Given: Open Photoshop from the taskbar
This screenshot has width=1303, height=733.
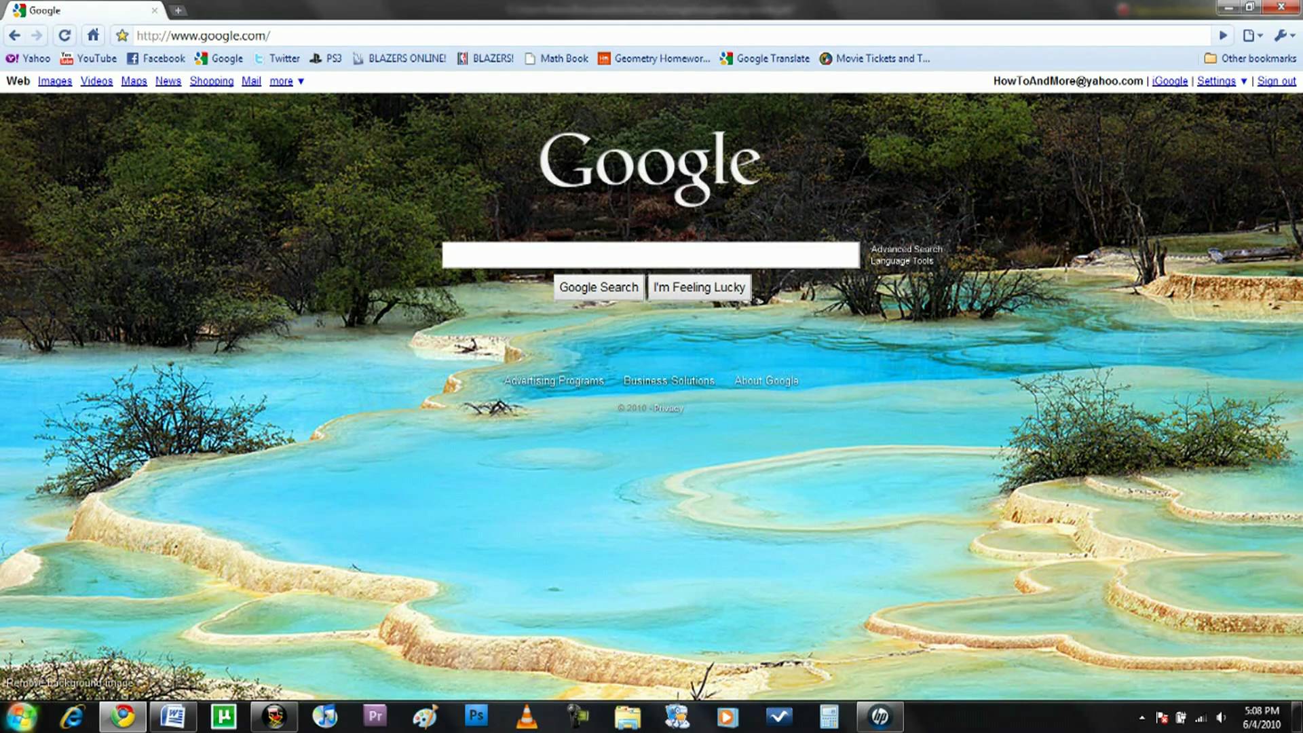Looking at the screenshot, I should coord(475,716).
